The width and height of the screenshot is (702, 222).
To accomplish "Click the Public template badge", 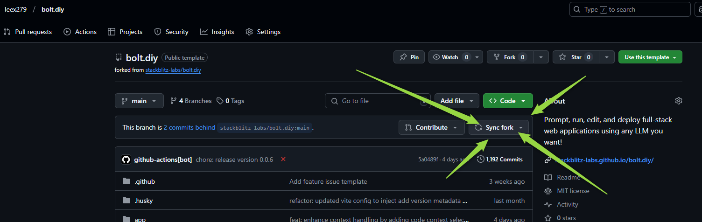I will click(x=184, y=58).
